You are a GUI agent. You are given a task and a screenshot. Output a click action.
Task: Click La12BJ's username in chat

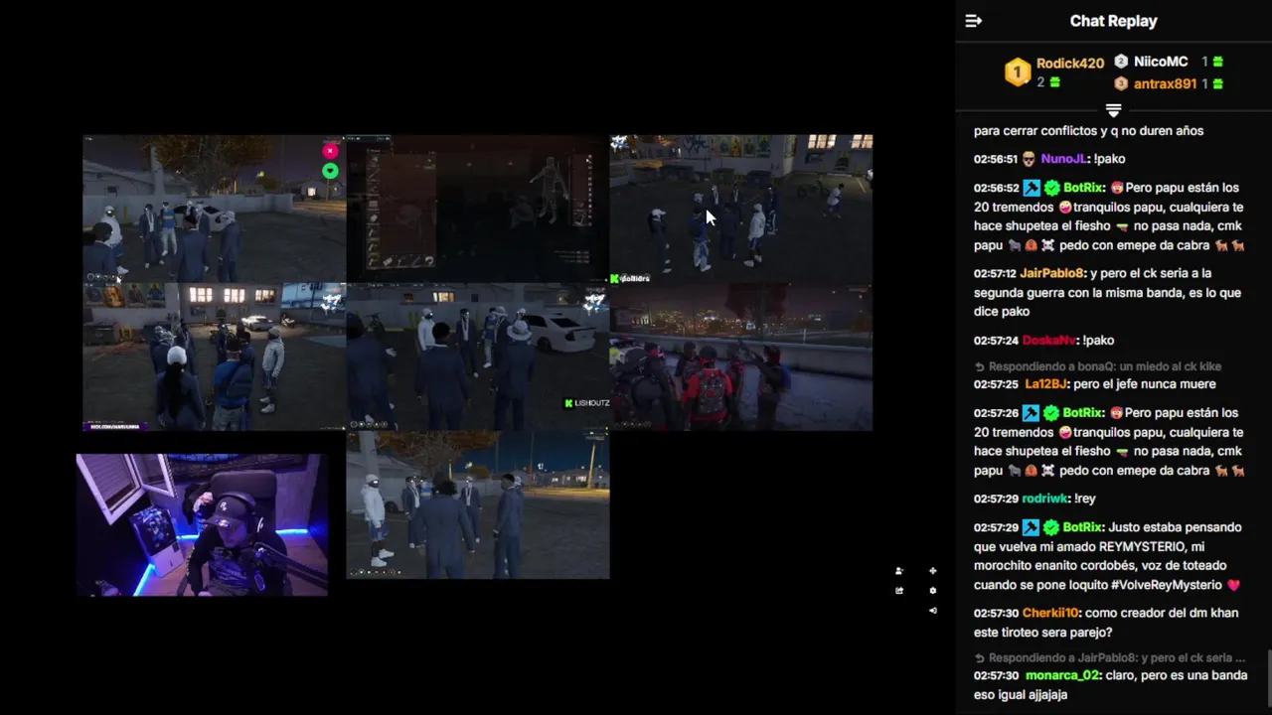[1045, 384]
